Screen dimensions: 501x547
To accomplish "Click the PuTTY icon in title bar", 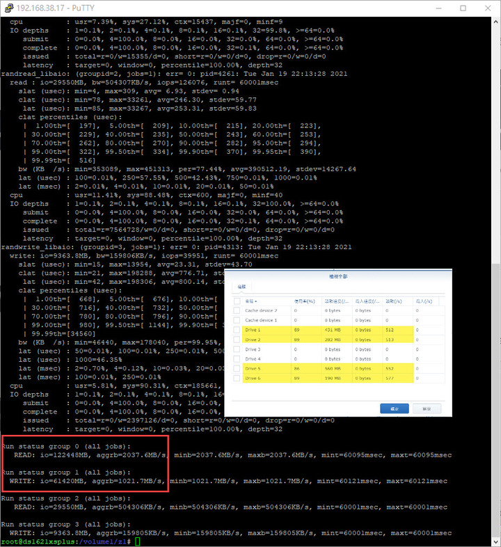I will (9, 8).
